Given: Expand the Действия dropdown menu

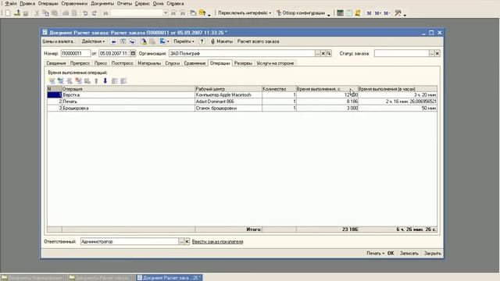Looking at the screenshot, I should pos(93,41).
